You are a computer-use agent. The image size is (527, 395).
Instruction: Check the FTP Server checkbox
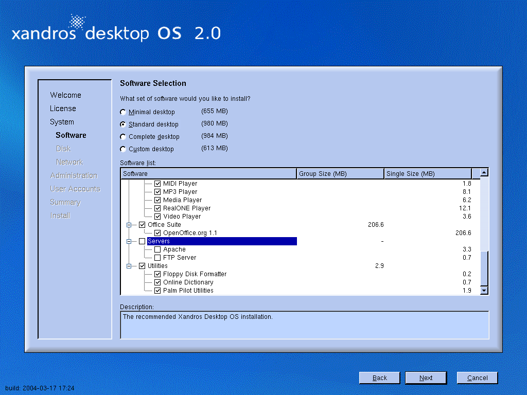tap(158, 258)
